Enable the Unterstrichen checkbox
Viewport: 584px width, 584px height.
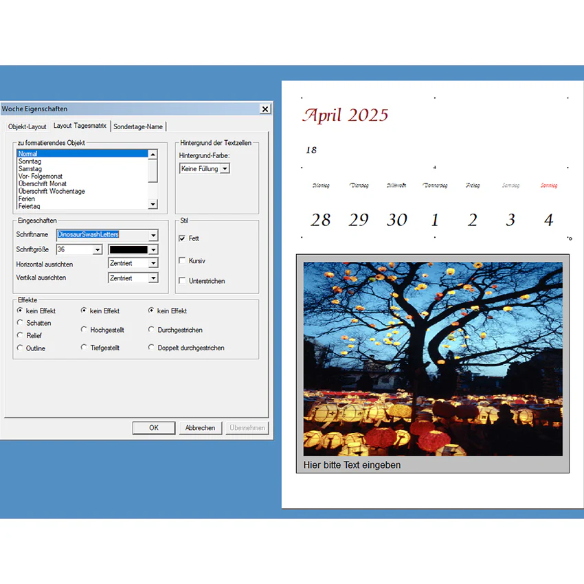pos(182,280)
